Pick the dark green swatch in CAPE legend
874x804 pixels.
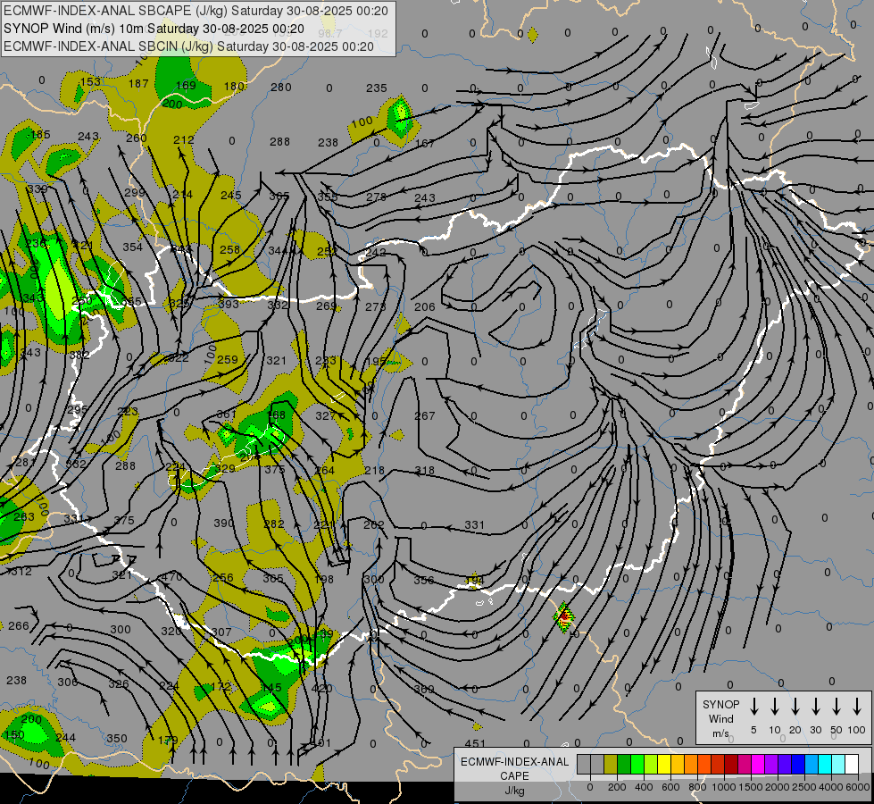point(624,764)
